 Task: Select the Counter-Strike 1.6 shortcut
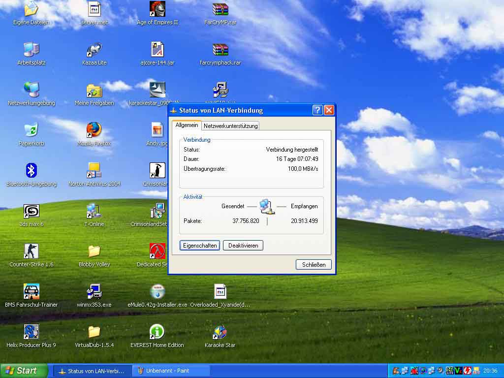point(31,255)
